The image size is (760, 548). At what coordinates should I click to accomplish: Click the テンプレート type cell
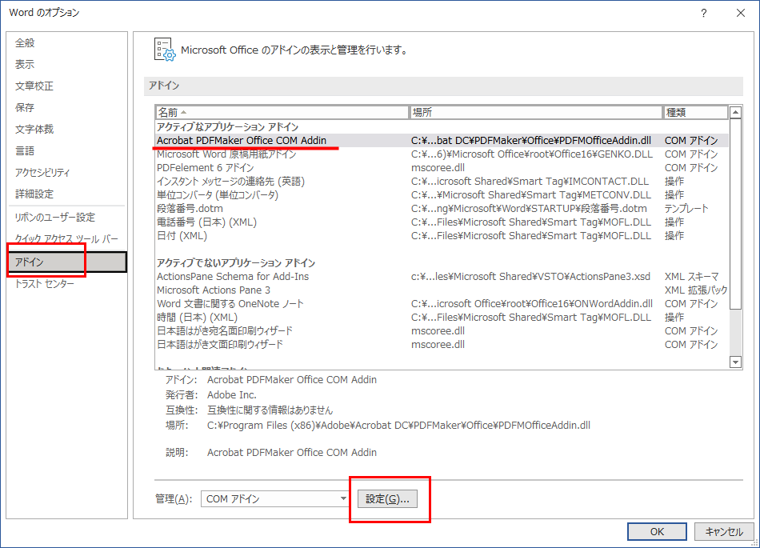click(x=686, y=208)
